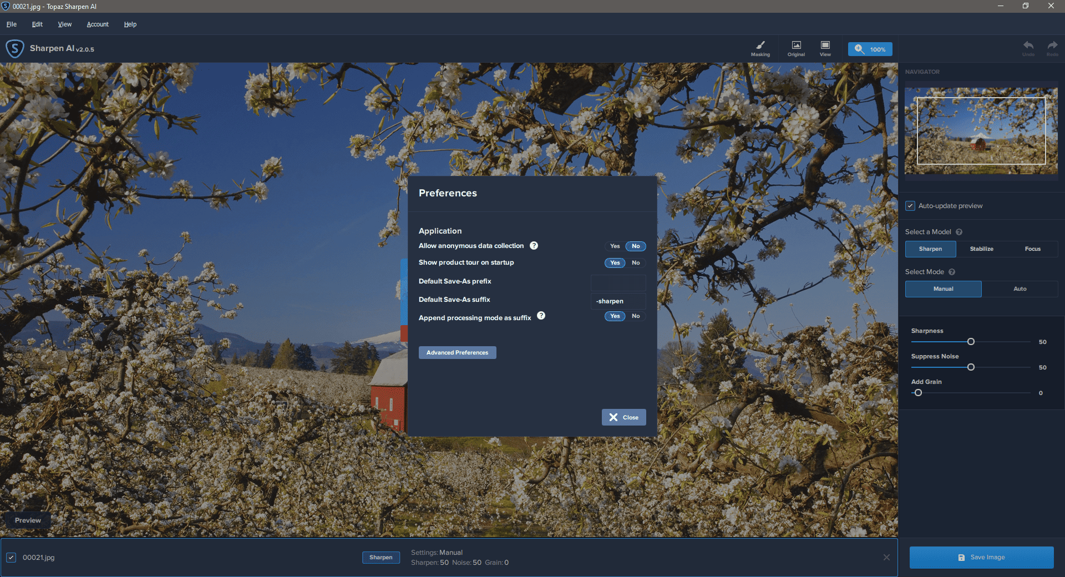Click the Default Save-As prefix field
The width and height of the screenshot is (1065, 577).
point(618,283)
